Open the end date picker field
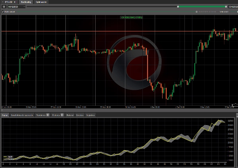This screenshot has width=238, height=168. tap(233, 7)
